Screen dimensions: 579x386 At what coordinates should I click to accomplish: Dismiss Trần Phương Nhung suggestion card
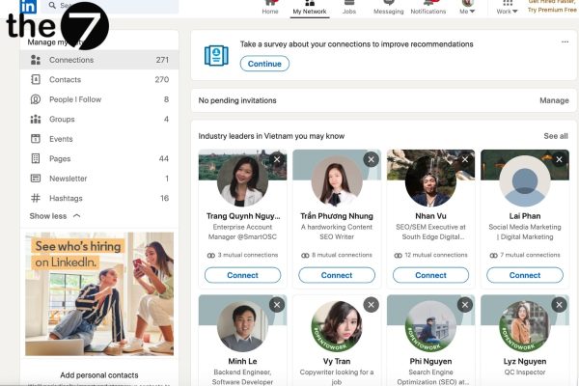372,159
